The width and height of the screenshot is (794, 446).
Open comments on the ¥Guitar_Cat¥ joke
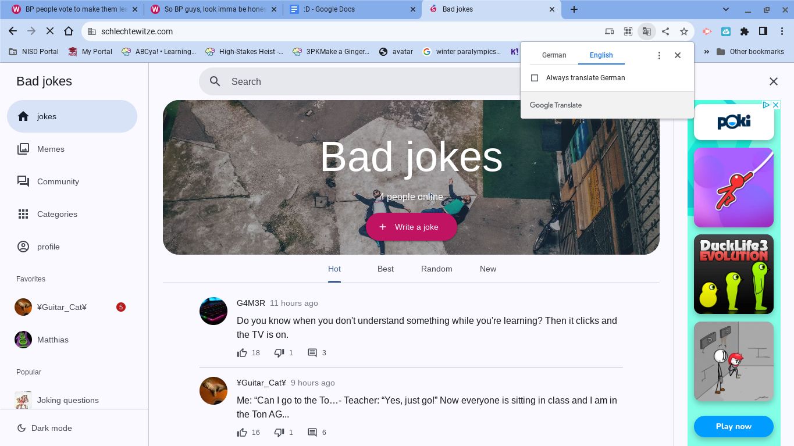pos(312,433)
